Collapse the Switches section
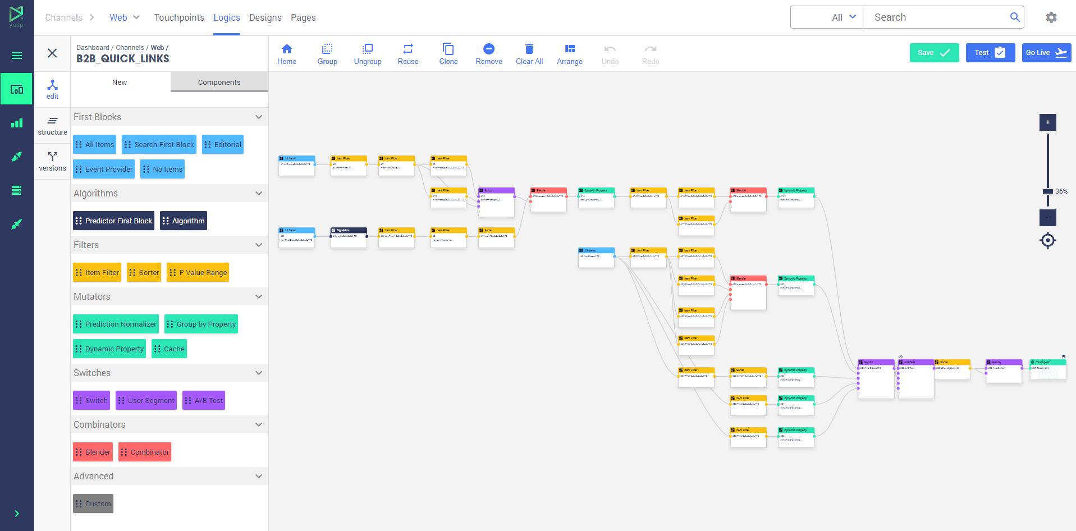 coord(259,373)
